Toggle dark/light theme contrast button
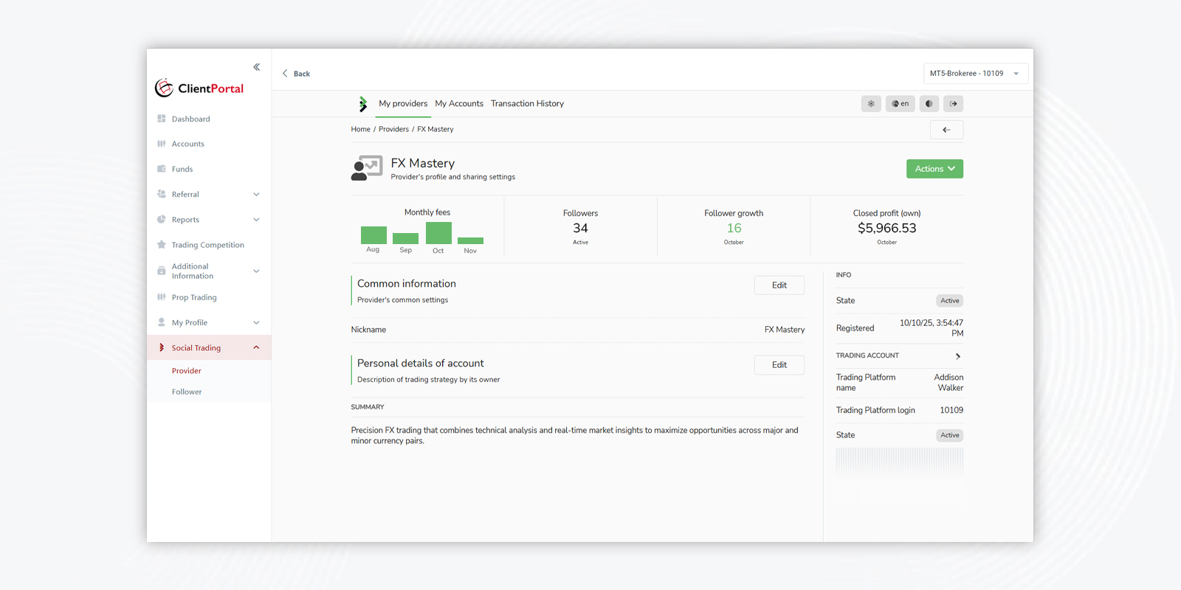The image size is (1181, 590). pos(929,104)
